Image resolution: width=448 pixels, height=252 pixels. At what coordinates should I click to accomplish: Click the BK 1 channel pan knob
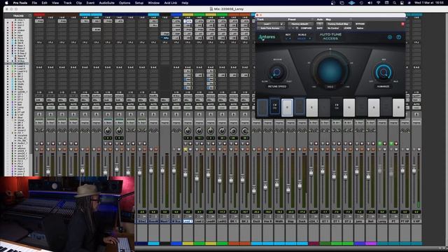pyautogui.click(x=233, y=131)
